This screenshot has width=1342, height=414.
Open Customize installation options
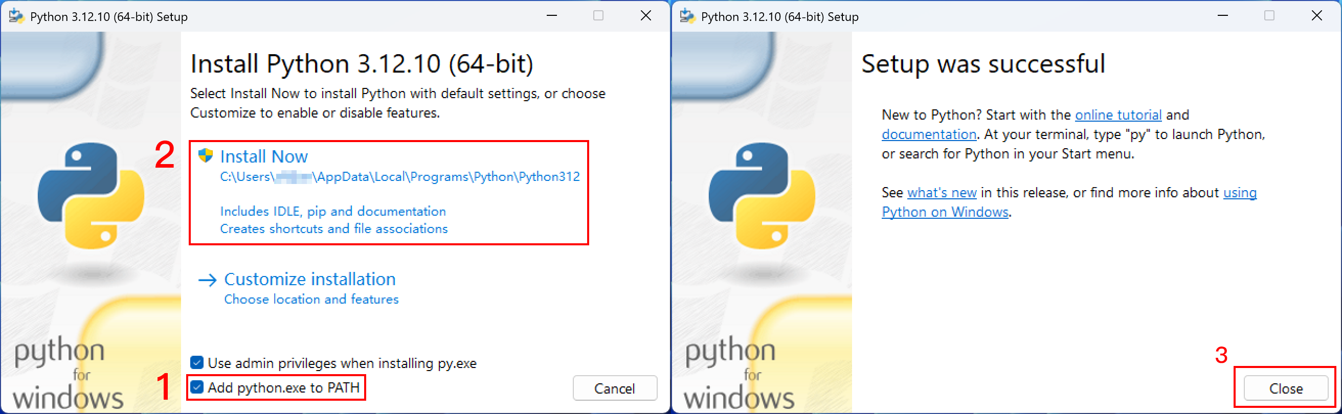(x=310, y=279)
